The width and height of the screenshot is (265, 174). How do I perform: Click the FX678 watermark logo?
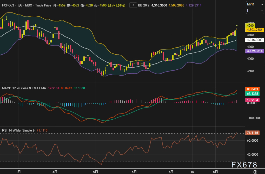tap(244, 165)
